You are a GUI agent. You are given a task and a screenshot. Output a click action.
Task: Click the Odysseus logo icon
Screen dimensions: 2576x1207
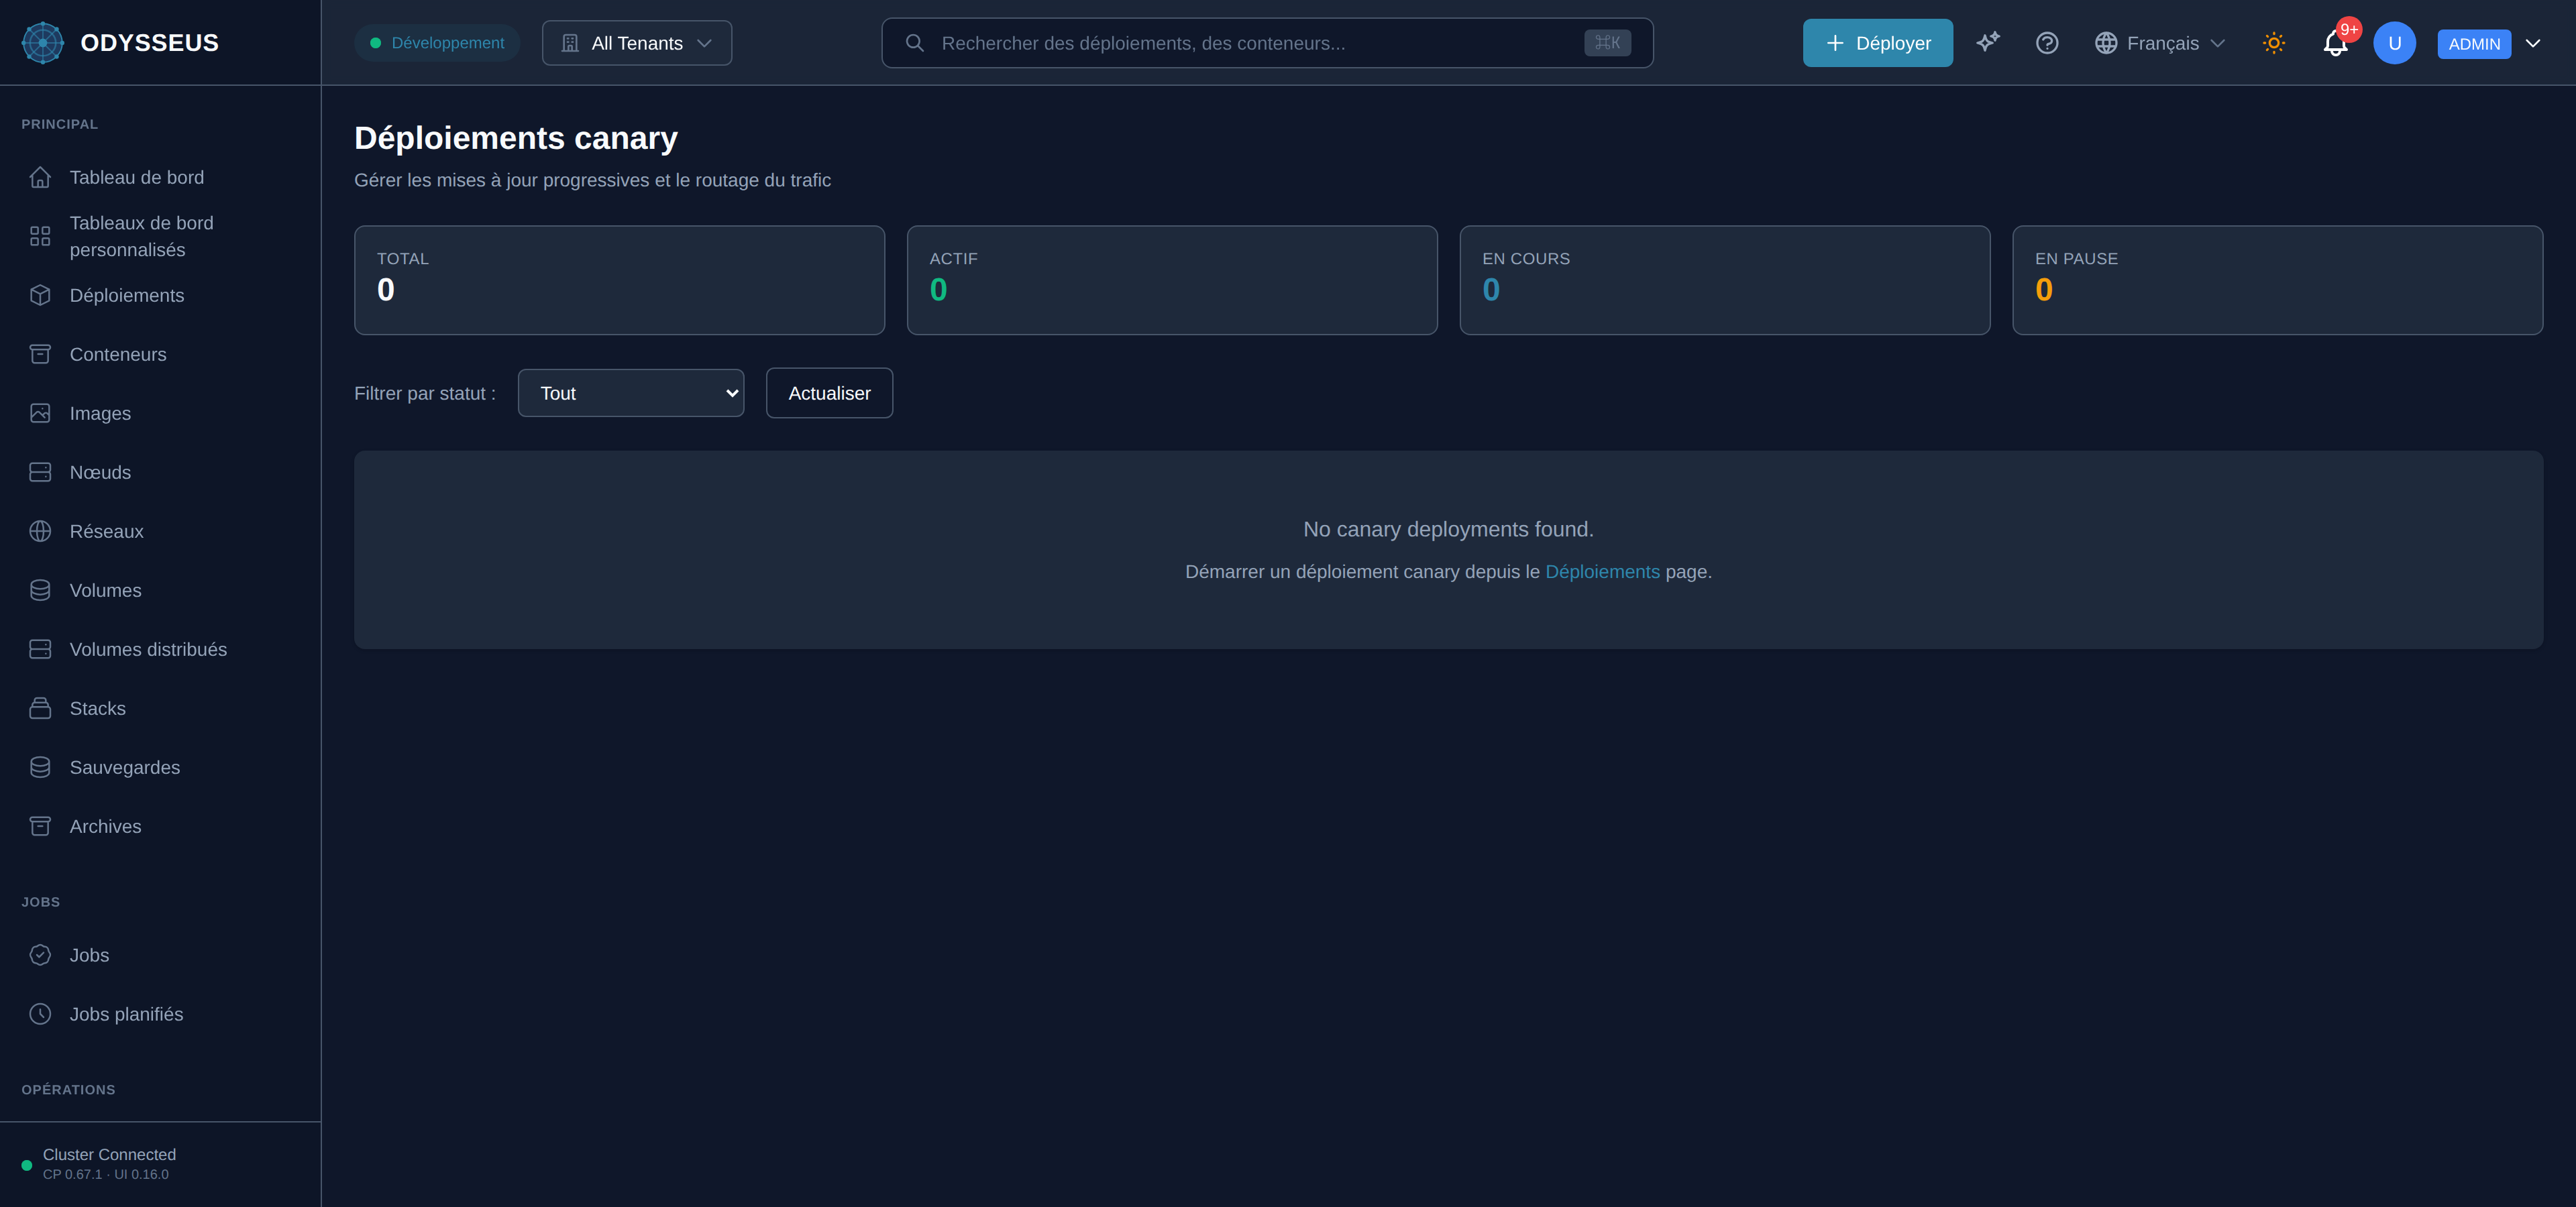click(43, 43)
